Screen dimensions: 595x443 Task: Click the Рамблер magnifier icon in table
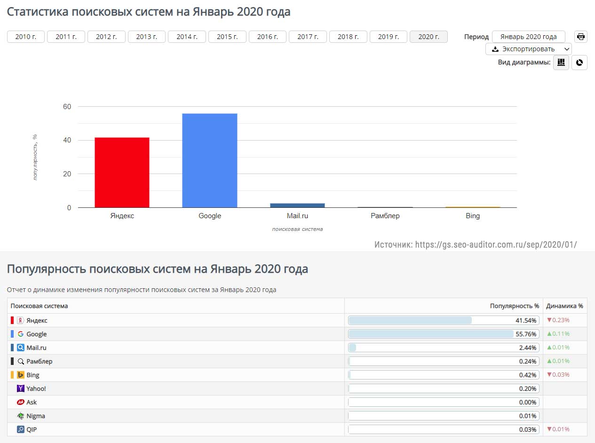click(20, 361)
